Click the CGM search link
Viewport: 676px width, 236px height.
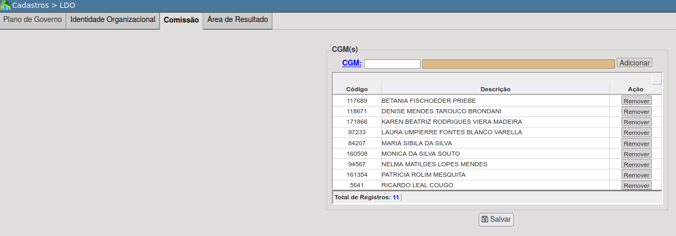352,63
